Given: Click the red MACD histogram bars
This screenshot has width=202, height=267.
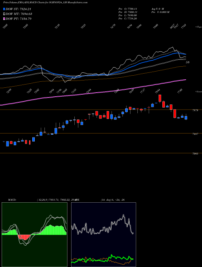Looking at the screenshot, I should 24,237.
